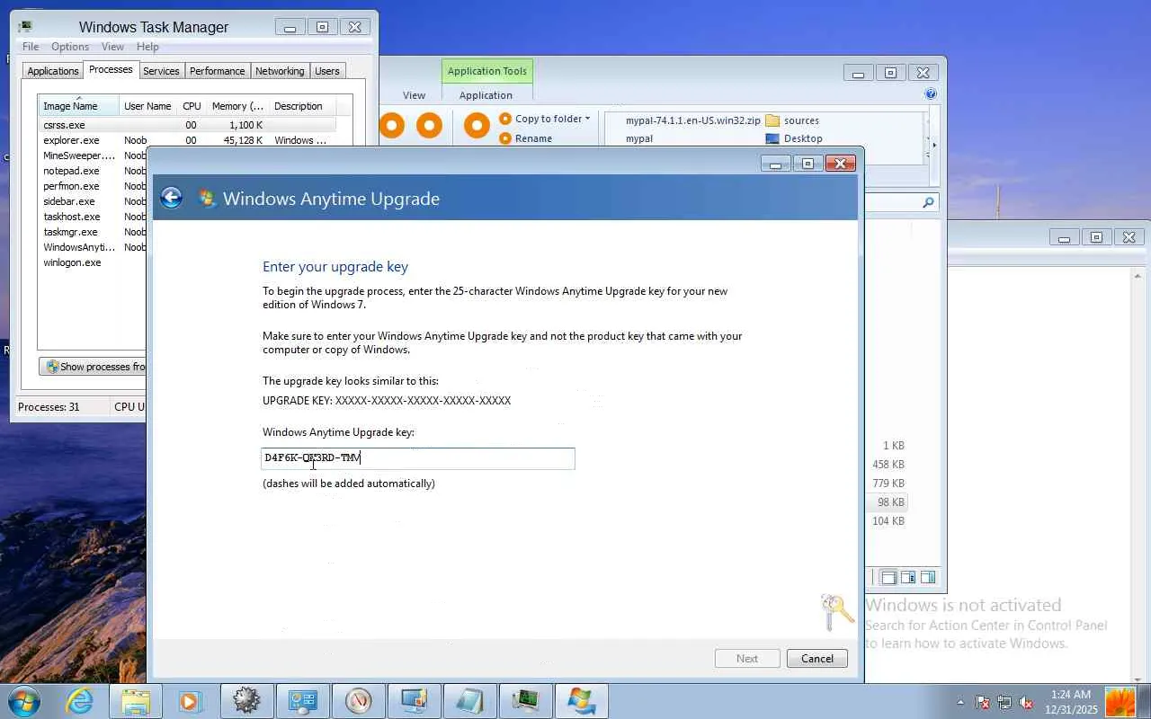Switch to Performance Monitor gauge icon on taskbar

358,701
